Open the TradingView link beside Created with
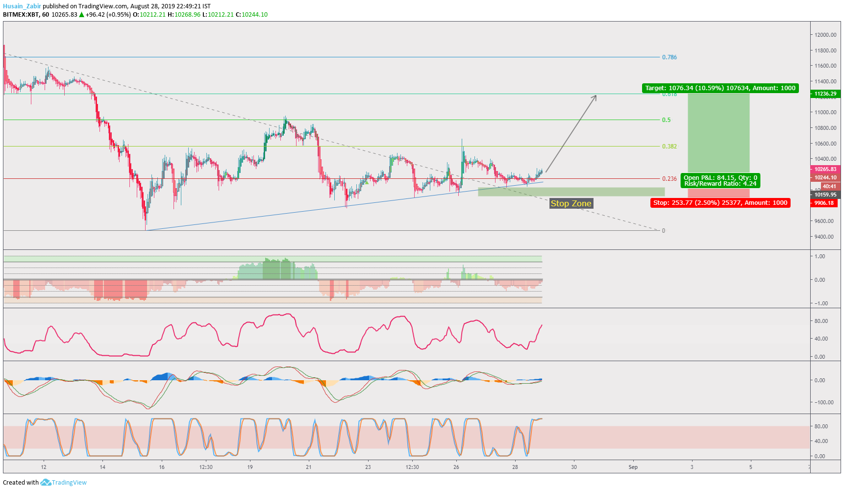844x491 pixels. click(x=69, y=482)
